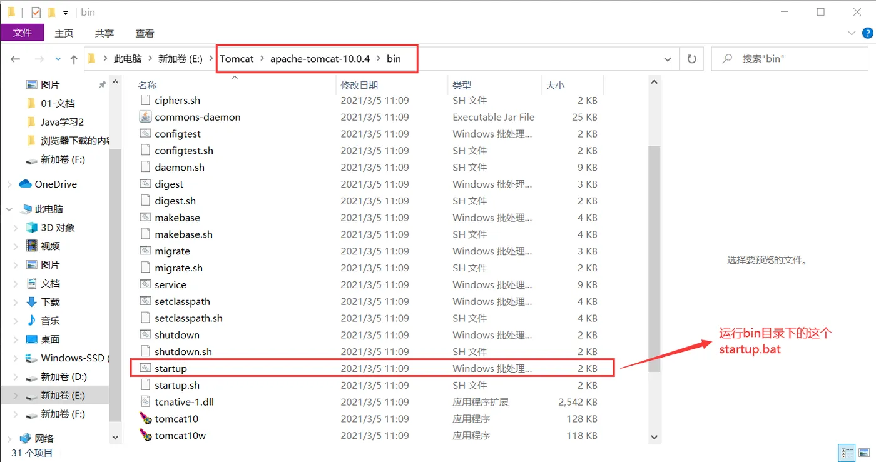This screenshot has height=462, width=876.
Task: Go up one folder level arrow
Action: coord(74,59)
